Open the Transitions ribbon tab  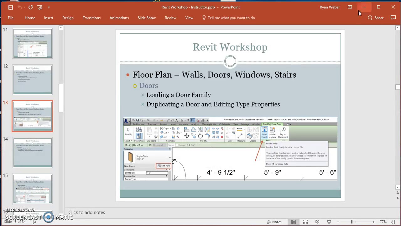point(91,18)
